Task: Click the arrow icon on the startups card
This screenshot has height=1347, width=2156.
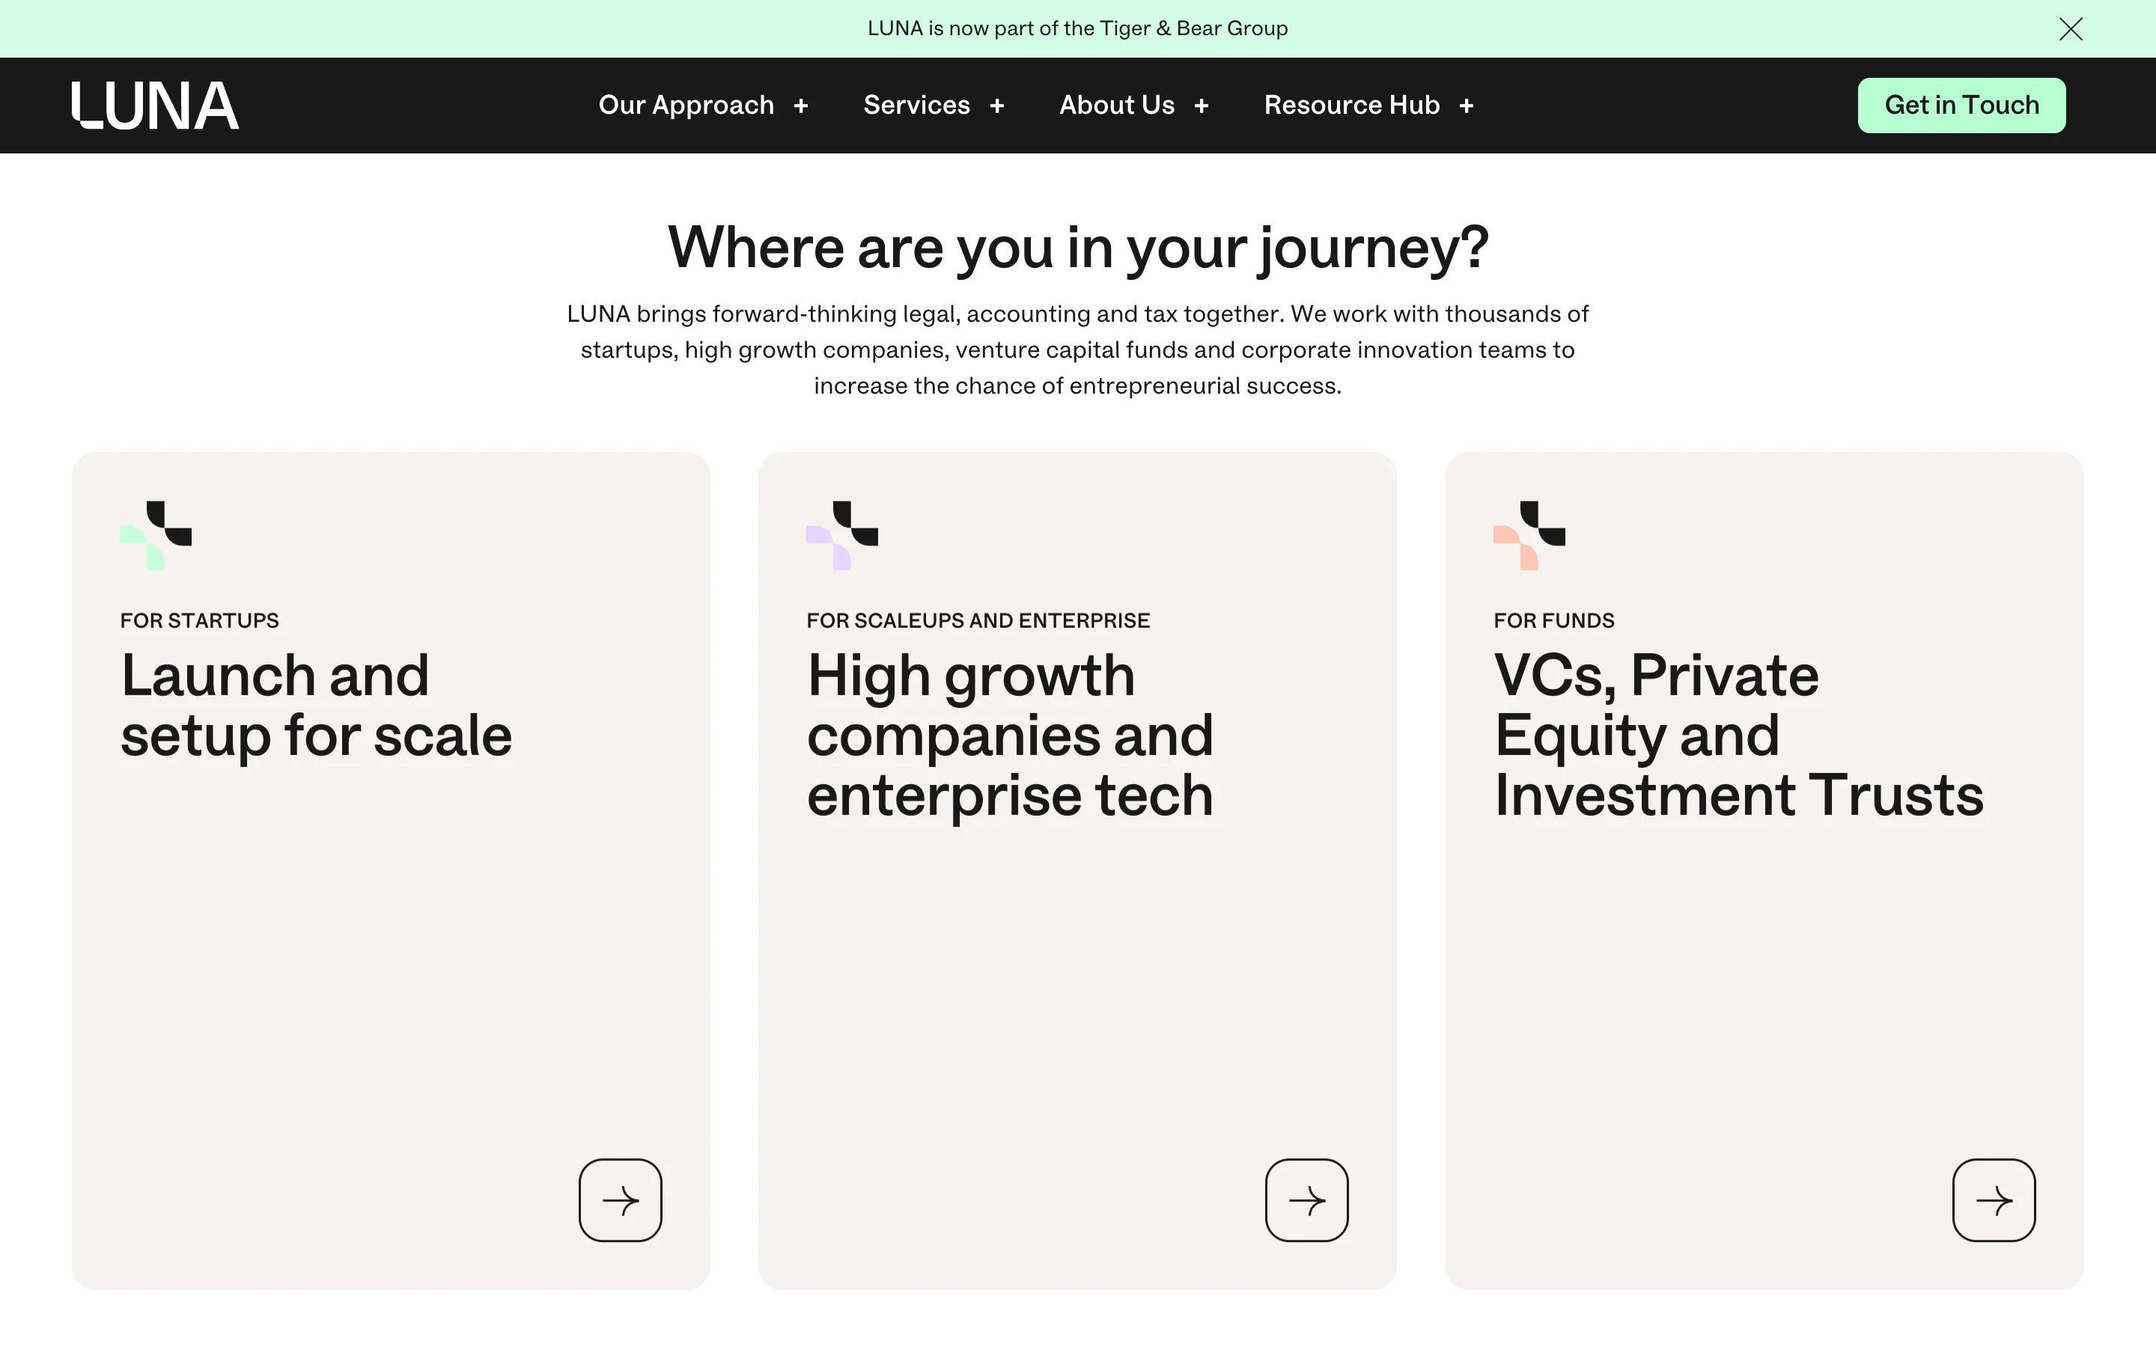Action: point(620,1200)
